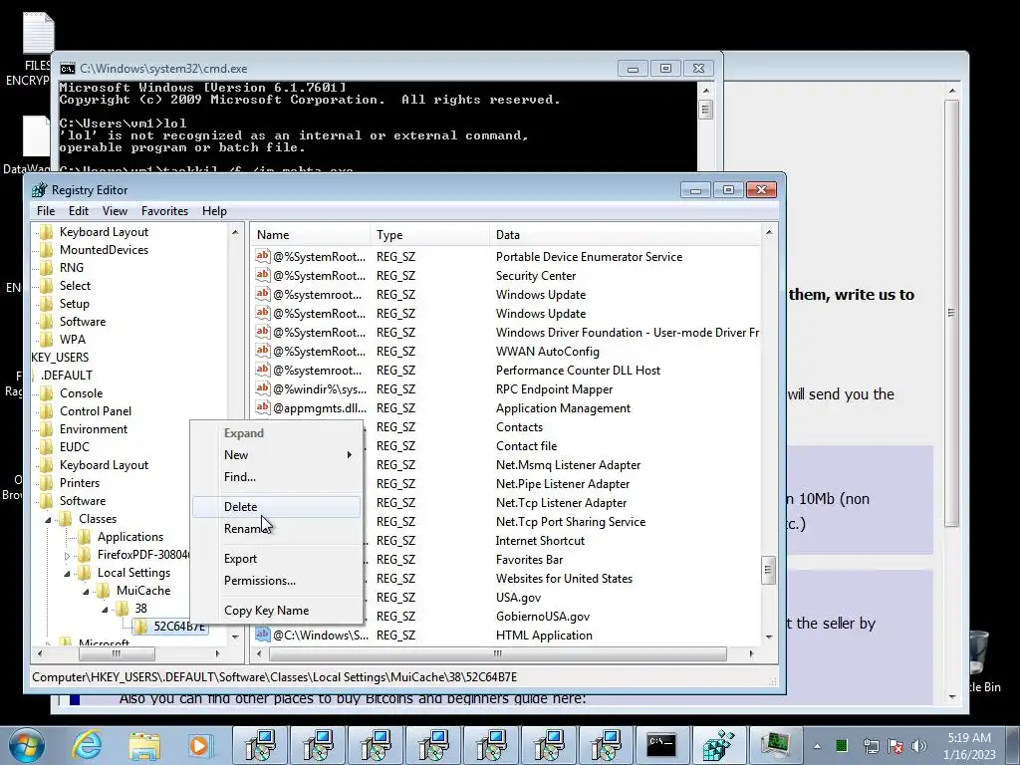Click the Action Center flag tray icon
Image resolution: width=1020 pixels, height=765 pixels.
pyautogui.click(x=895, y=745)
